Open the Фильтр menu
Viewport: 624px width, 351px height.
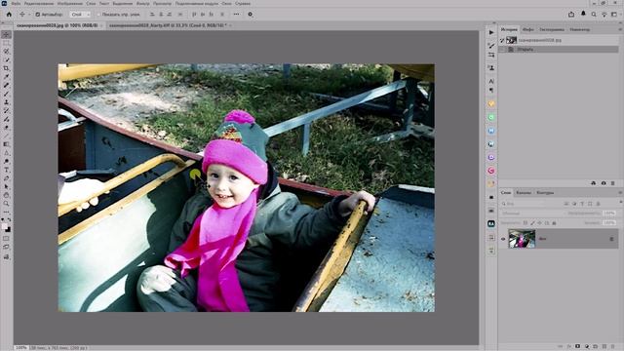coord(143,4)
